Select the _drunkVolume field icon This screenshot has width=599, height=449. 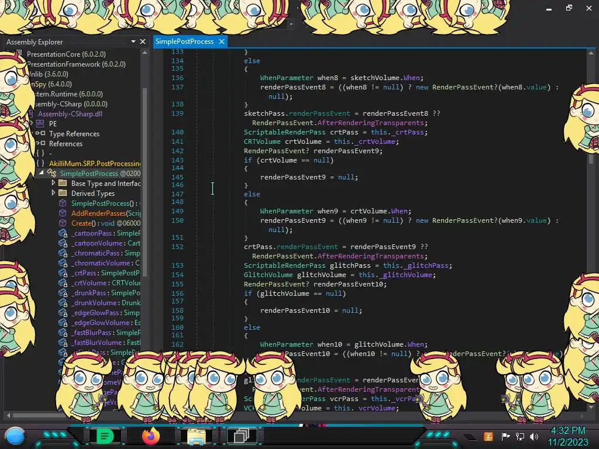pyautogui.click(x=63, y=302)
